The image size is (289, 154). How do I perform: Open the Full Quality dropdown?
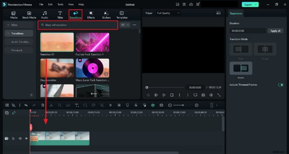[x=168, y=13]
